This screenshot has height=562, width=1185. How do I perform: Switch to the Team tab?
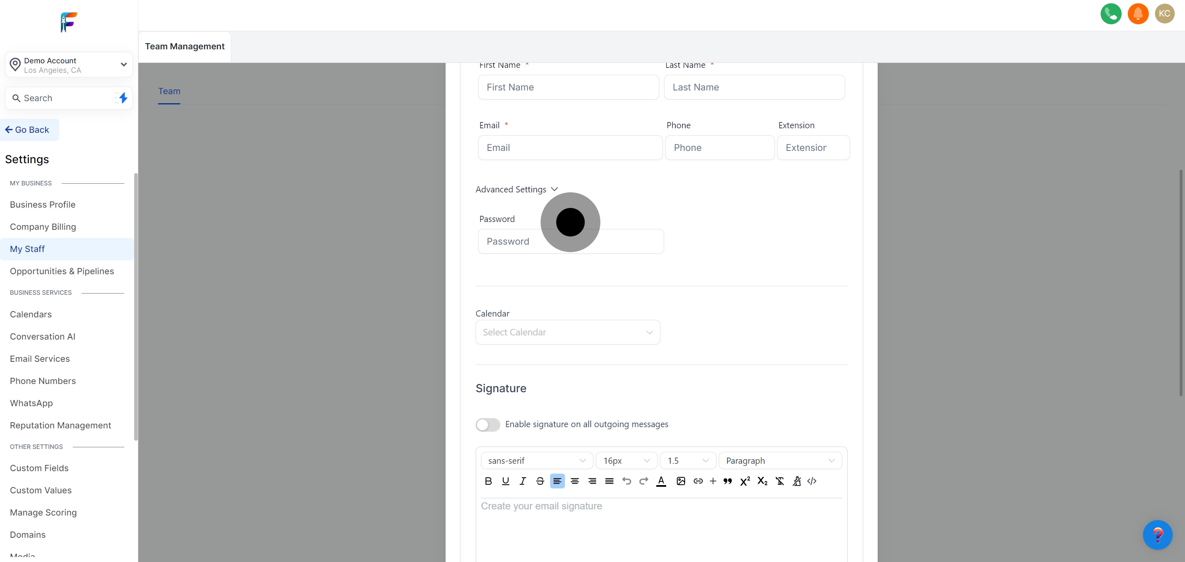[169, 91]
